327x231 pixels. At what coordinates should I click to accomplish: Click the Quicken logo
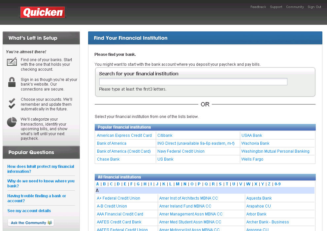tap(43, 12)
